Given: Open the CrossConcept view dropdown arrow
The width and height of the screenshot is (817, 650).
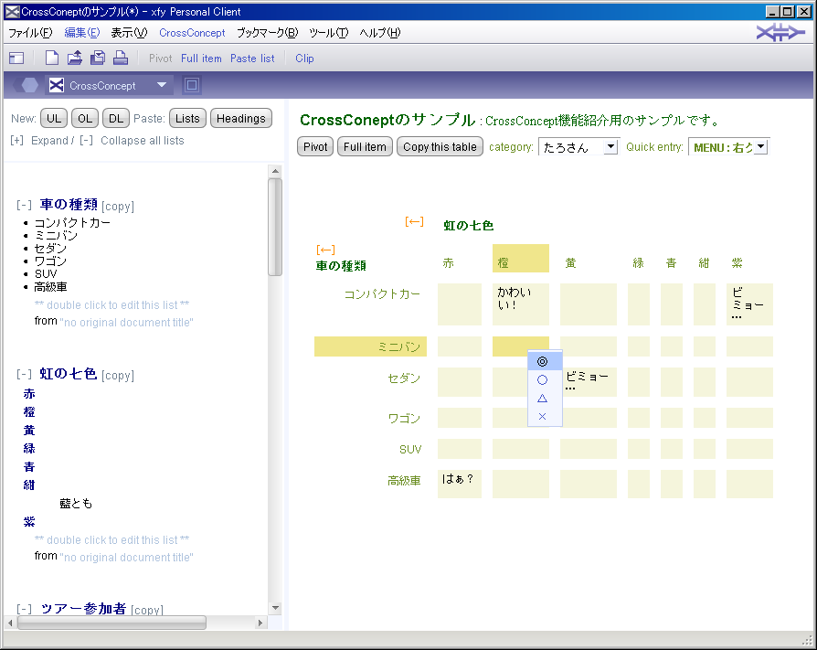Looking at the screenshot, I should 162,85.
